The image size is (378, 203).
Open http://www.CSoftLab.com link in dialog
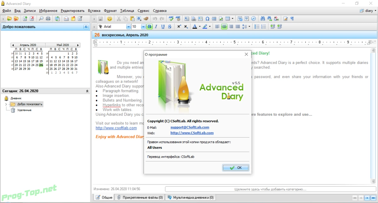point(192,133)
